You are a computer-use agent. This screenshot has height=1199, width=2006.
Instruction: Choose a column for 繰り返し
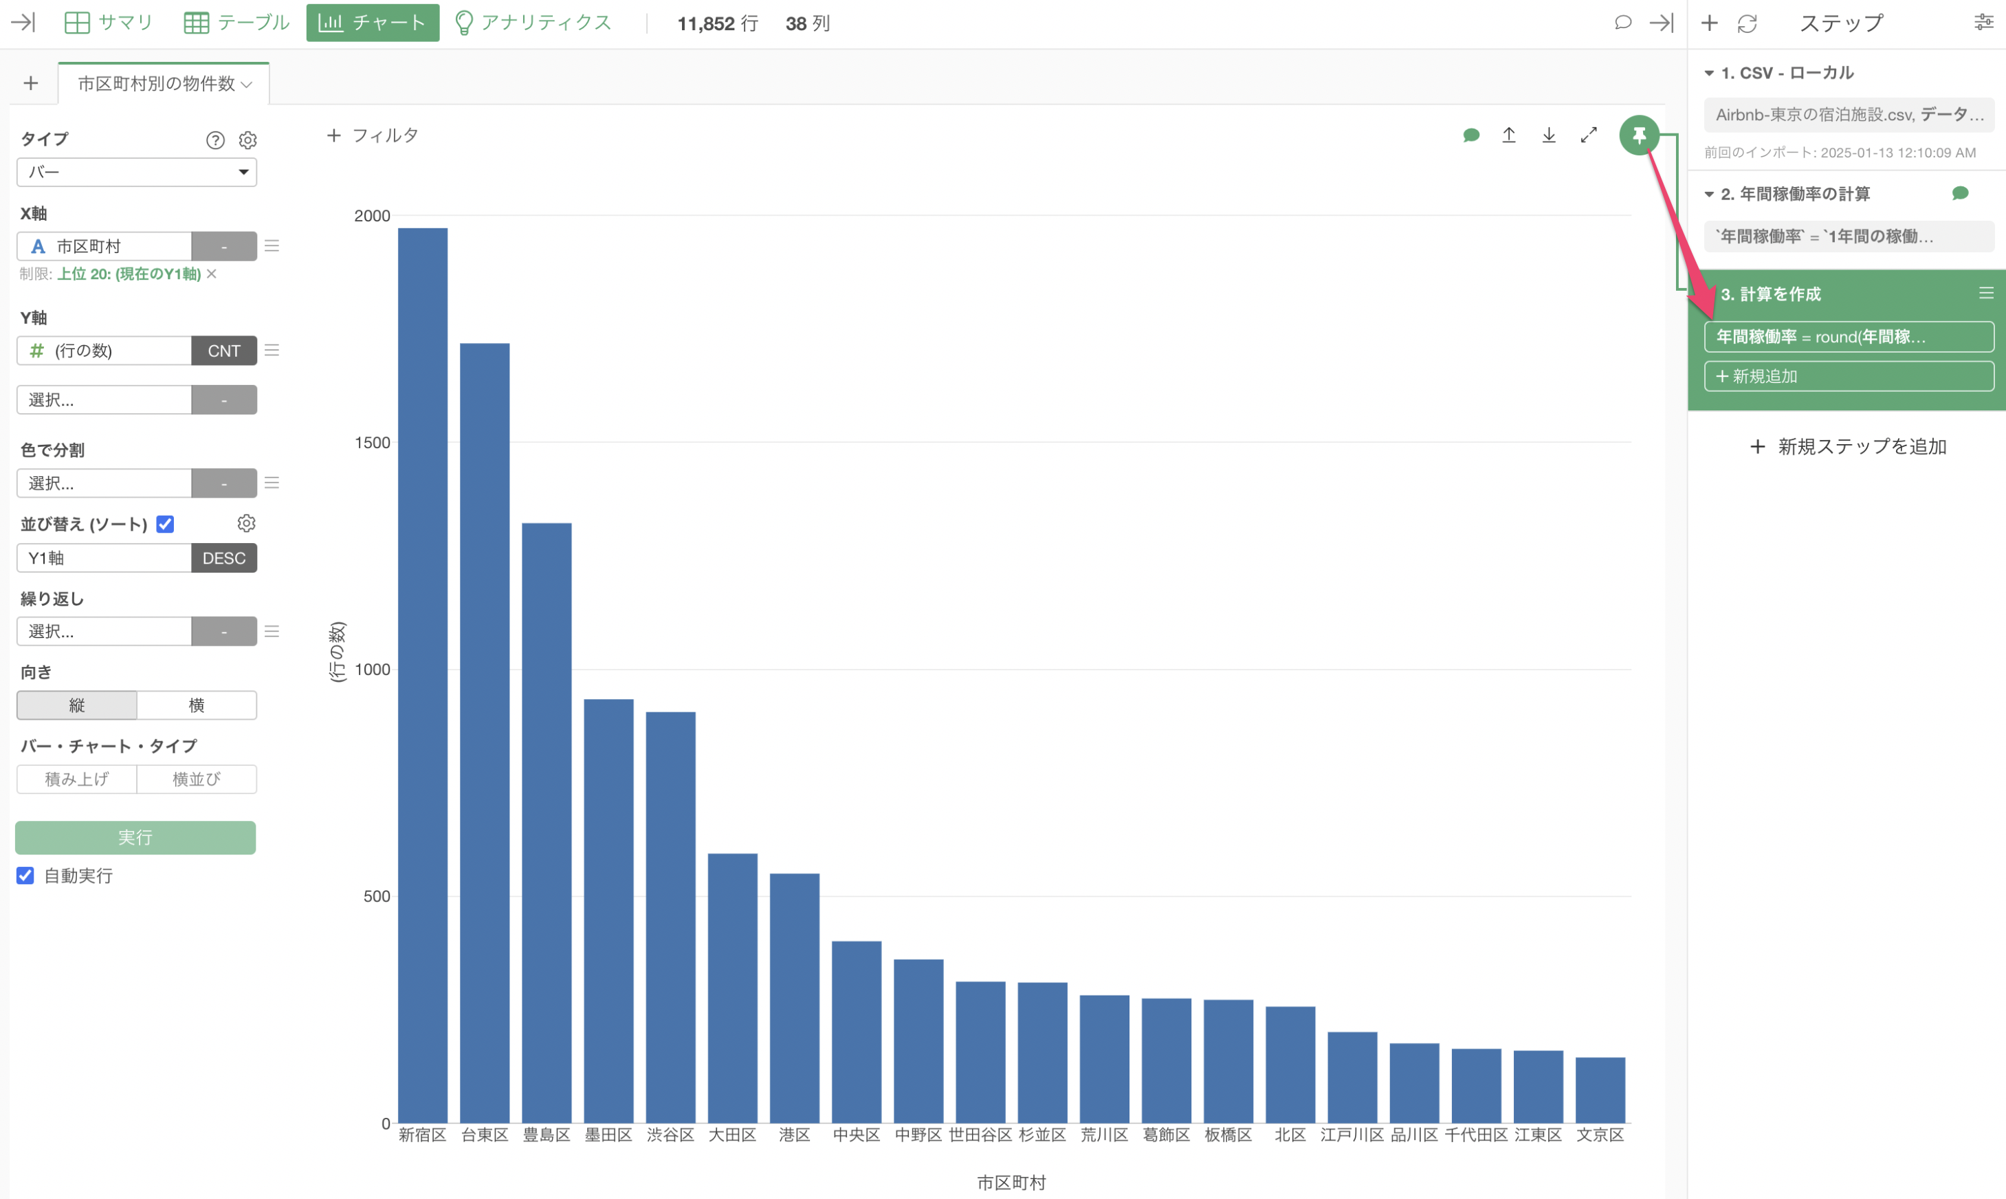click(x=104, y=632)
